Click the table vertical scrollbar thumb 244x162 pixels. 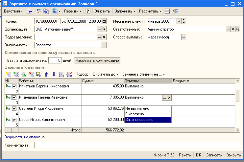(x=237, y=96)
